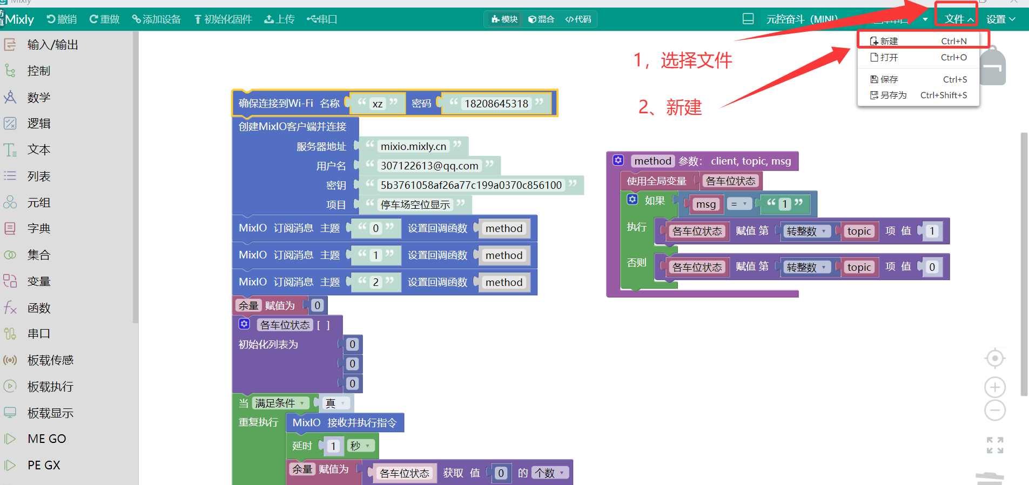Open 转整数 dropdown in the 执行 row

tap(807, 231)
